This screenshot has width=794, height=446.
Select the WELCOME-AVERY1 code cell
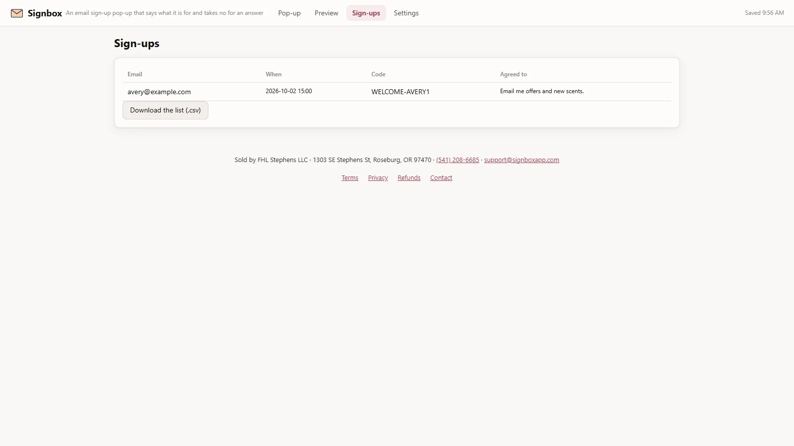pos(400,92)
